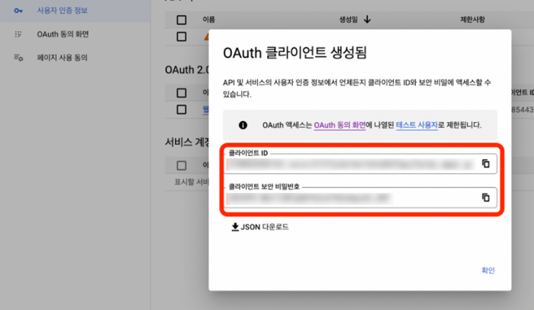Screen dimensions: 534x310
Task: Click the 이름 column header
Action: 208,20
